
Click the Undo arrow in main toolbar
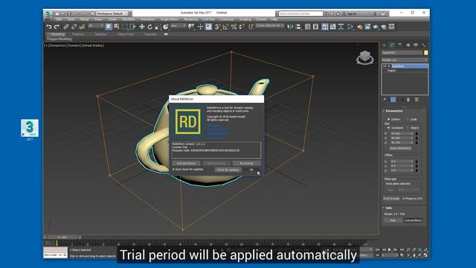49,27
